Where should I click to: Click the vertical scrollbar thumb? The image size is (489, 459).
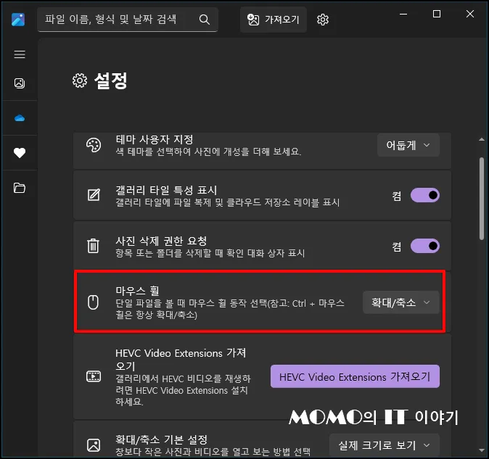tap(482, 199)
